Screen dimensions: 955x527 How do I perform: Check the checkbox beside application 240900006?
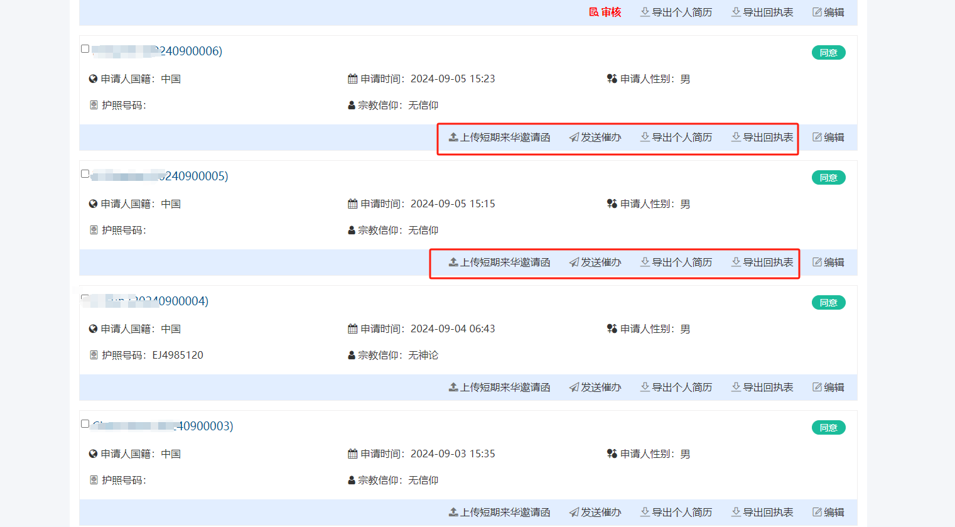click(85, 47)
